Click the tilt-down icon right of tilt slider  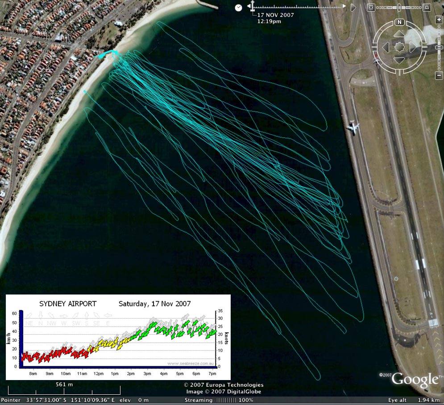tap(427, 7)
